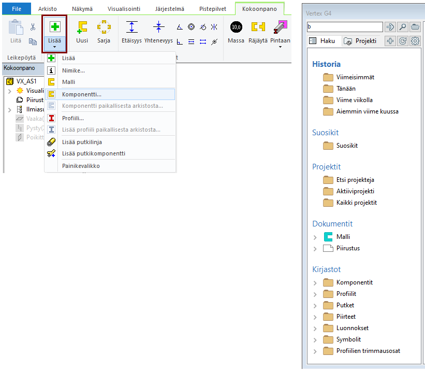
Task: Click the refresh icon in Vertex G4 panel
Action: click(x=403, y=41)
